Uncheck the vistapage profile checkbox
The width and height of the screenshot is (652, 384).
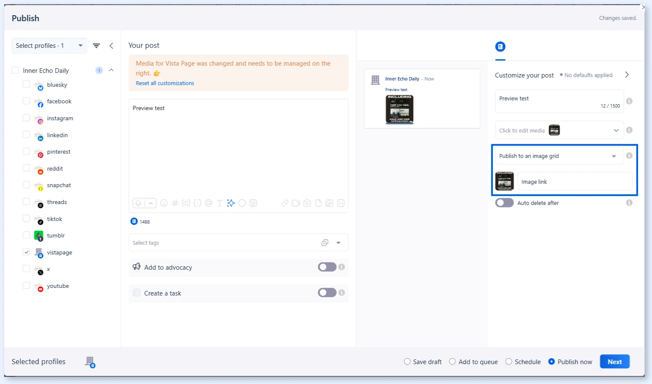point(26,252)
